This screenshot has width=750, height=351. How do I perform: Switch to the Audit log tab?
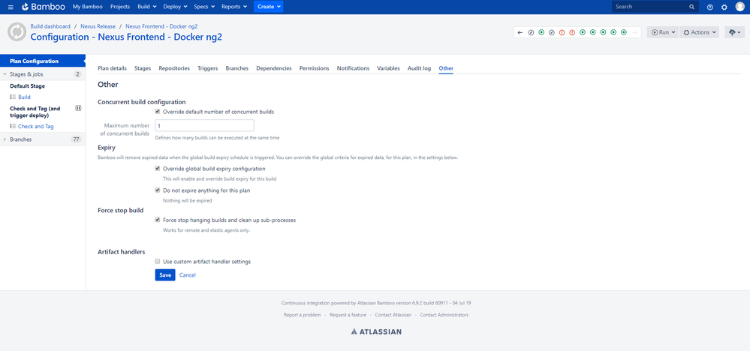(x=419, y=68)
